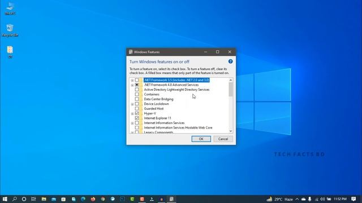
Task: Show hidden system tray icons
Action: [x=297, y=199]
